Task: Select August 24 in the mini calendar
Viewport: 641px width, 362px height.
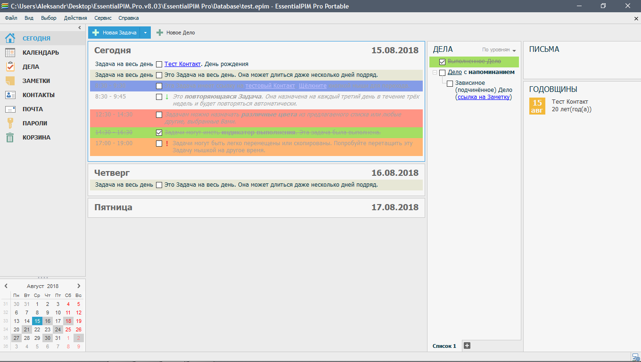Action: [x=58, y=329]
